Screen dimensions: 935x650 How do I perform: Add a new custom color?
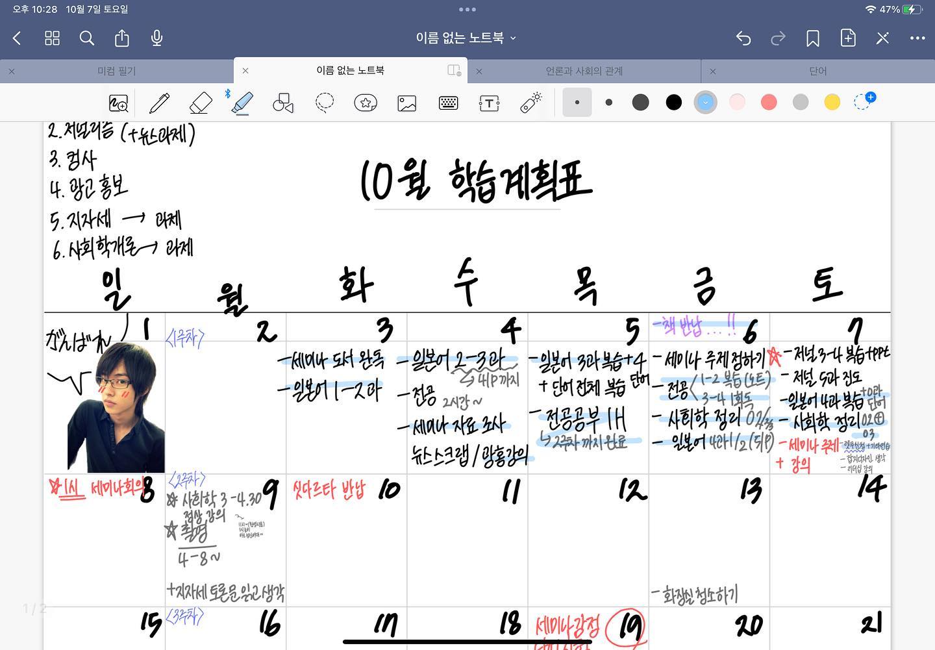tap(864, 101)
